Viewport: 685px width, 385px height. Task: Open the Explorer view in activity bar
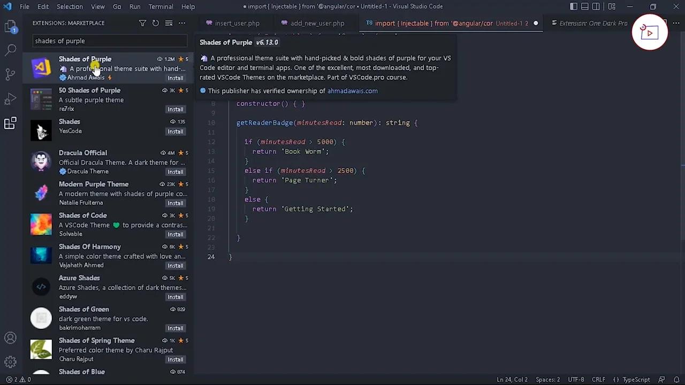11,25
